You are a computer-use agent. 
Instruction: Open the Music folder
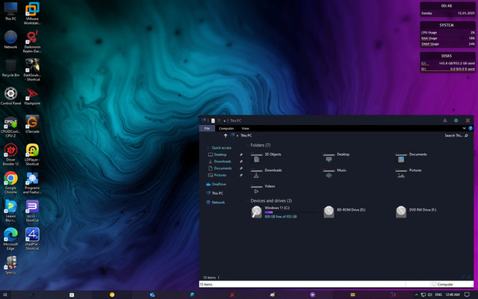pyautogui.click(x=335, y=173)
